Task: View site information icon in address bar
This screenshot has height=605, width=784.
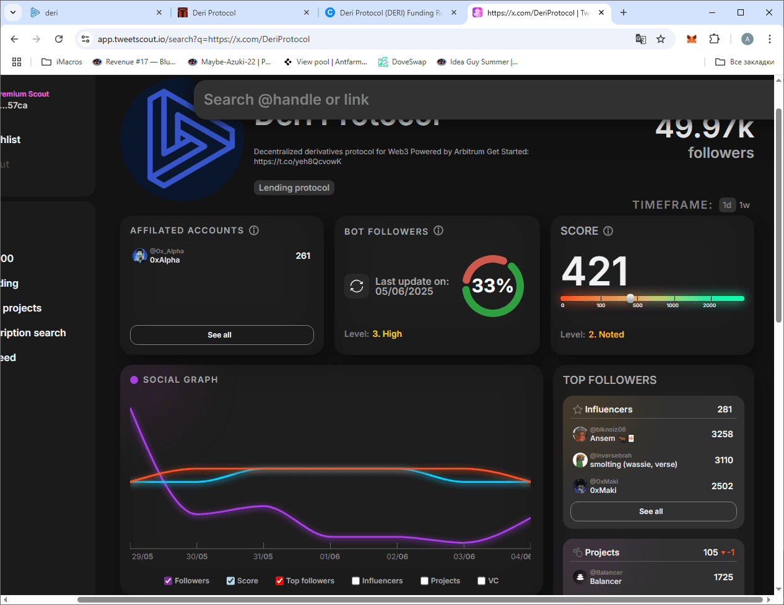Action: (x=85, y=39)
